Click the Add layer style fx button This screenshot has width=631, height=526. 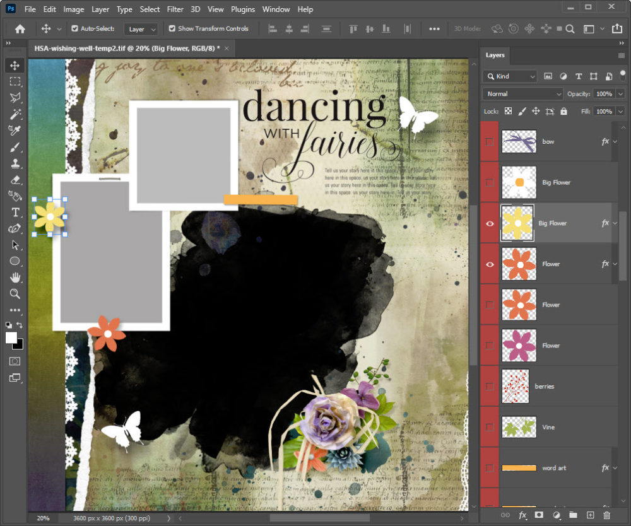(522, 515)
